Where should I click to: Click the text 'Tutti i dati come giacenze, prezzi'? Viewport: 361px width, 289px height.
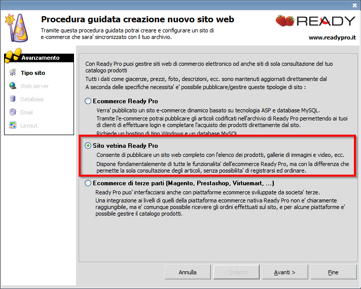coord(126,79)
